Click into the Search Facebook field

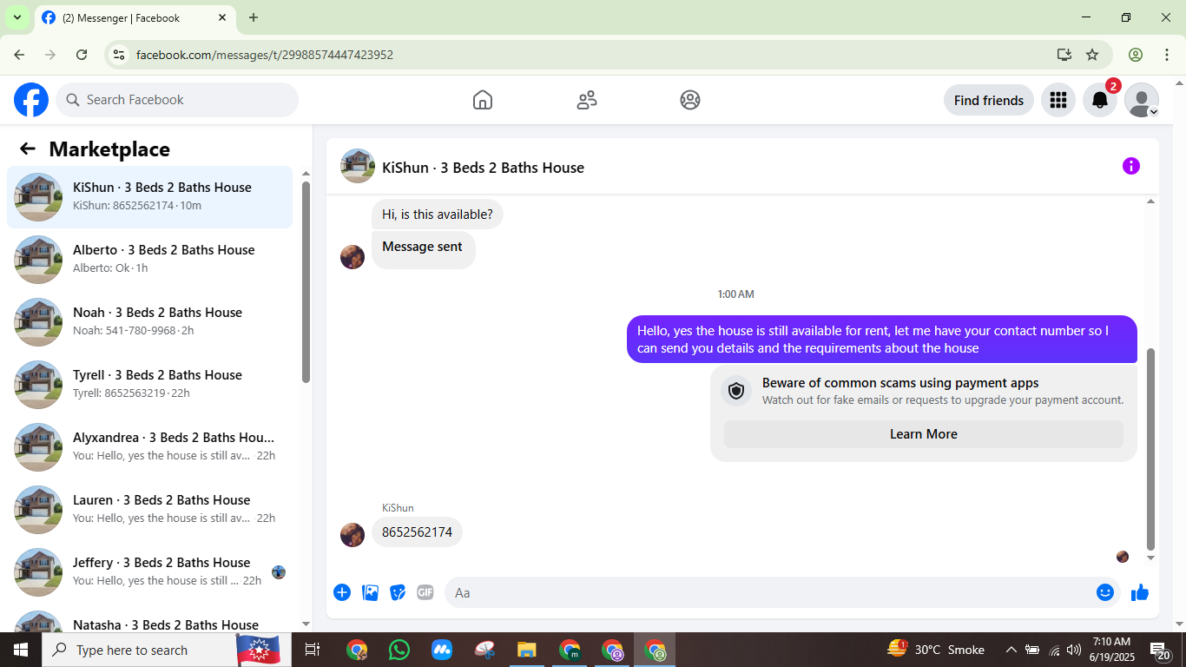click(177, 100)
